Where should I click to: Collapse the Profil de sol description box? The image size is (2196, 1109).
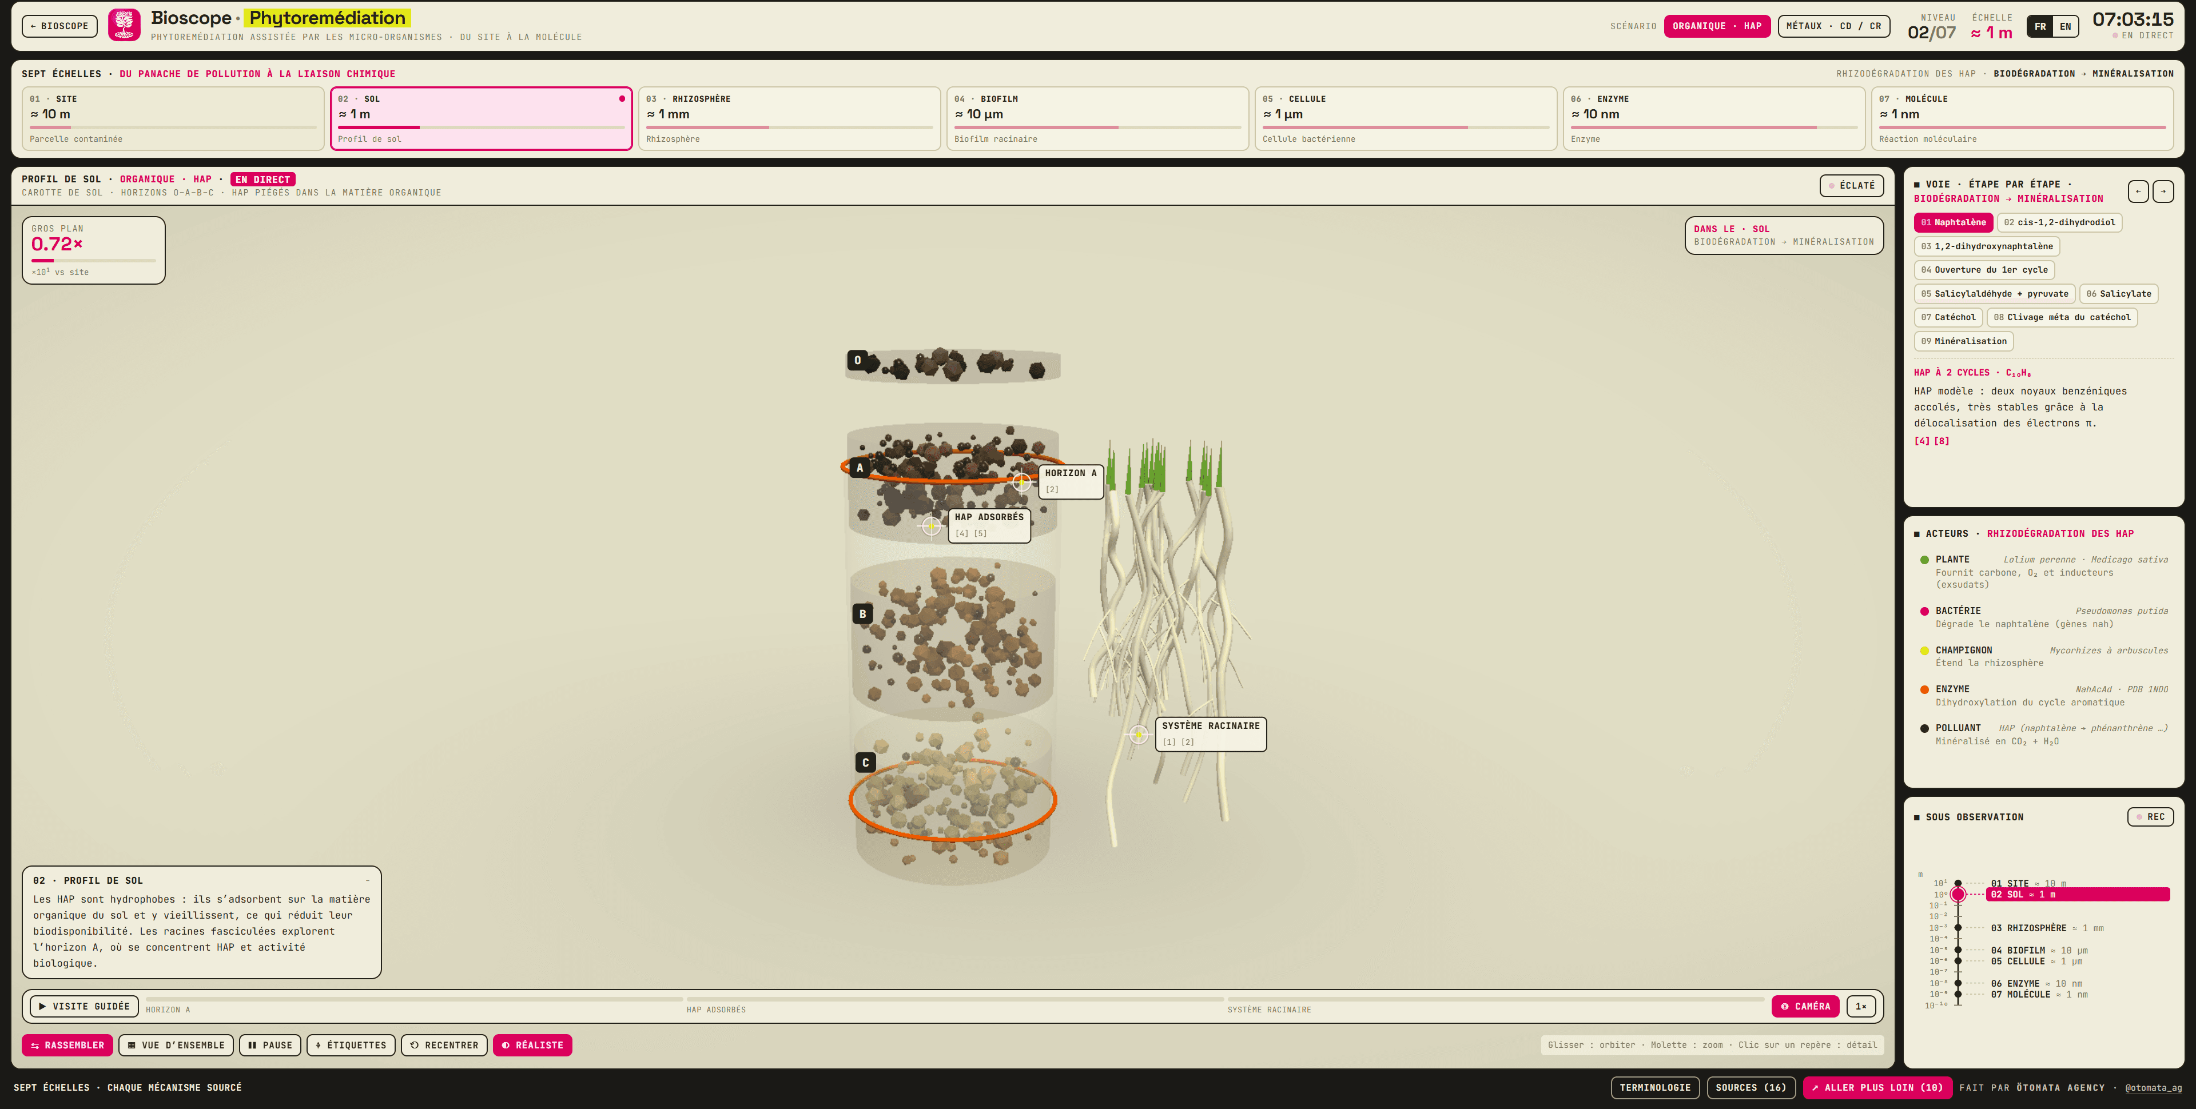(367, 880)
